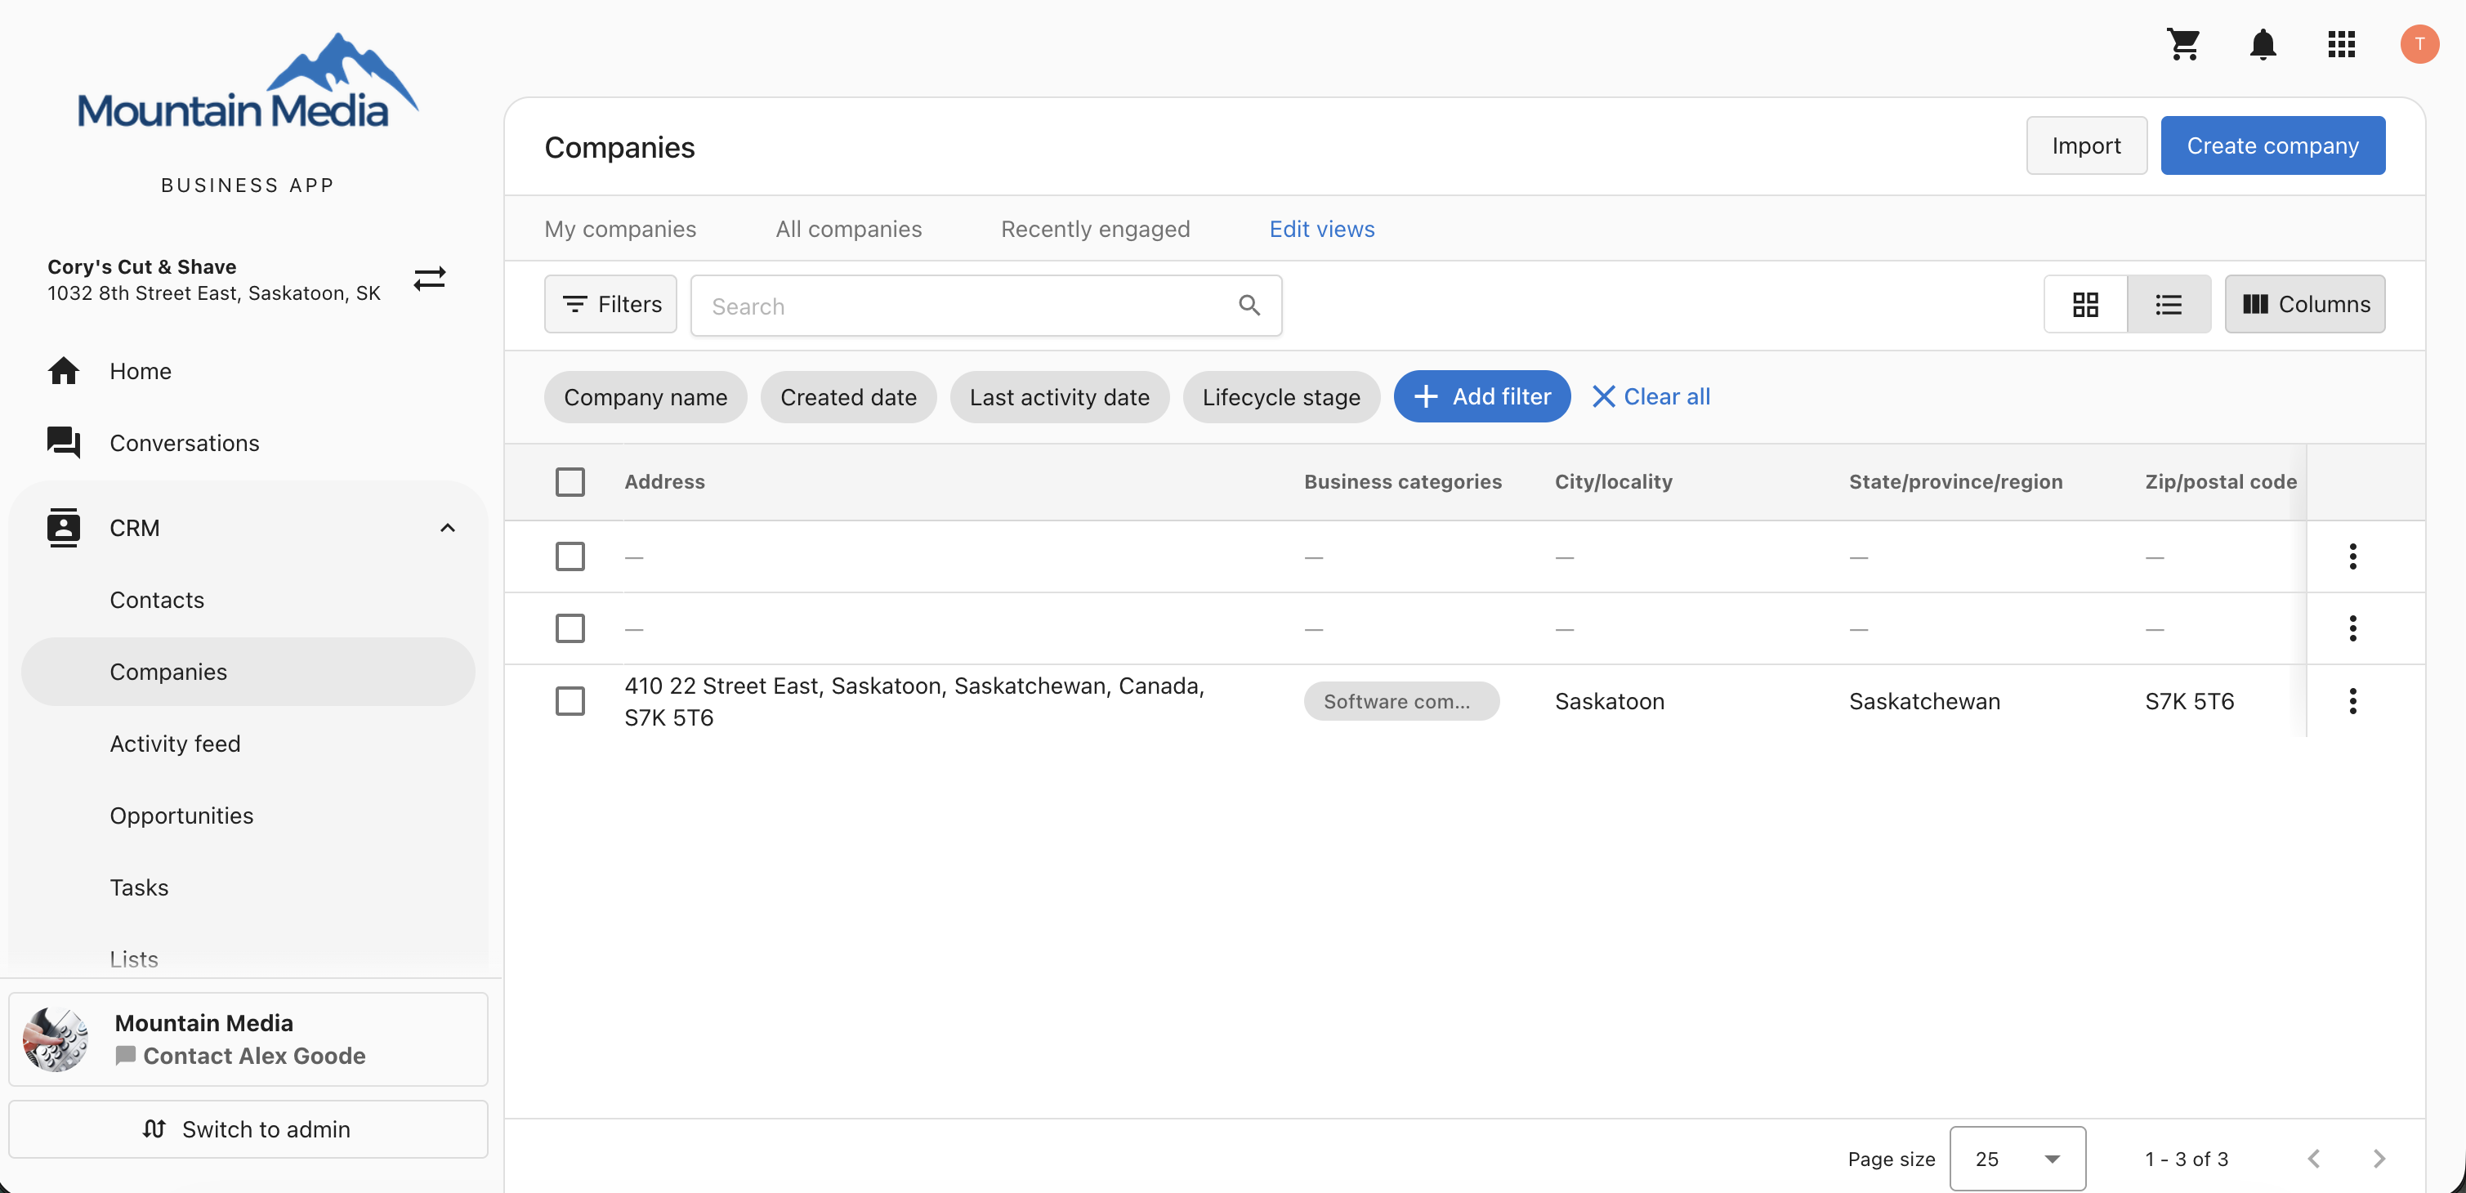The width and height of the screenshot is (2466, 1193).
Task: Click the Home house icon
Action: 63,370
